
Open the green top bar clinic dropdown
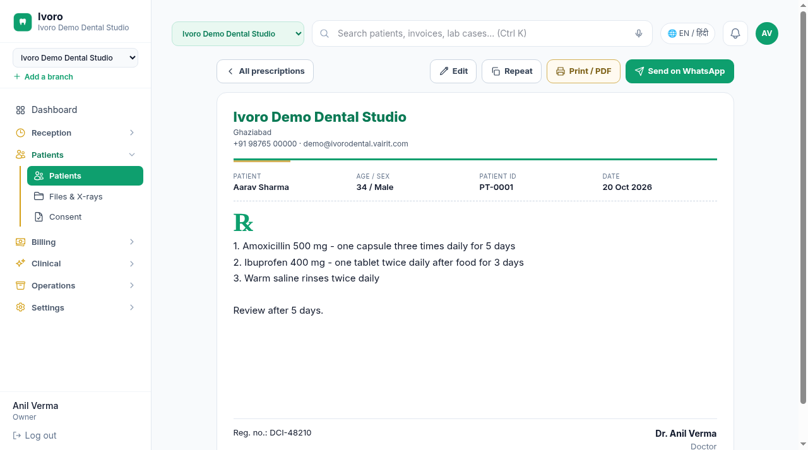238,33
